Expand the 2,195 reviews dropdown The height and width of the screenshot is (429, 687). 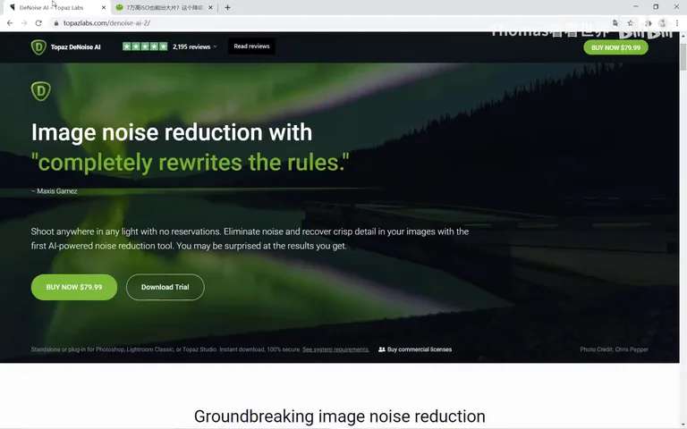click(194, 46)
